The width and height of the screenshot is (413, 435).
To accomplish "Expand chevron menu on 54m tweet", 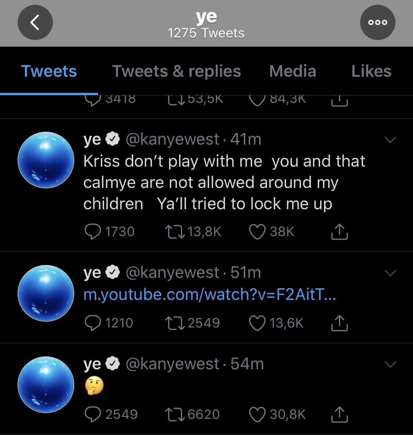I will pos(390,365).
